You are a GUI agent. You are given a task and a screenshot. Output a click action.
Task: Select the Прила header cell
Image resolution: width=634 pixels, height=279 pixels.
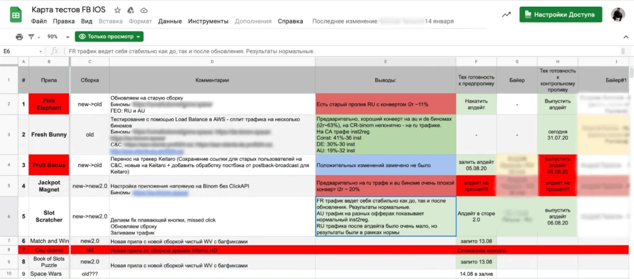click(x=49, y=80)
